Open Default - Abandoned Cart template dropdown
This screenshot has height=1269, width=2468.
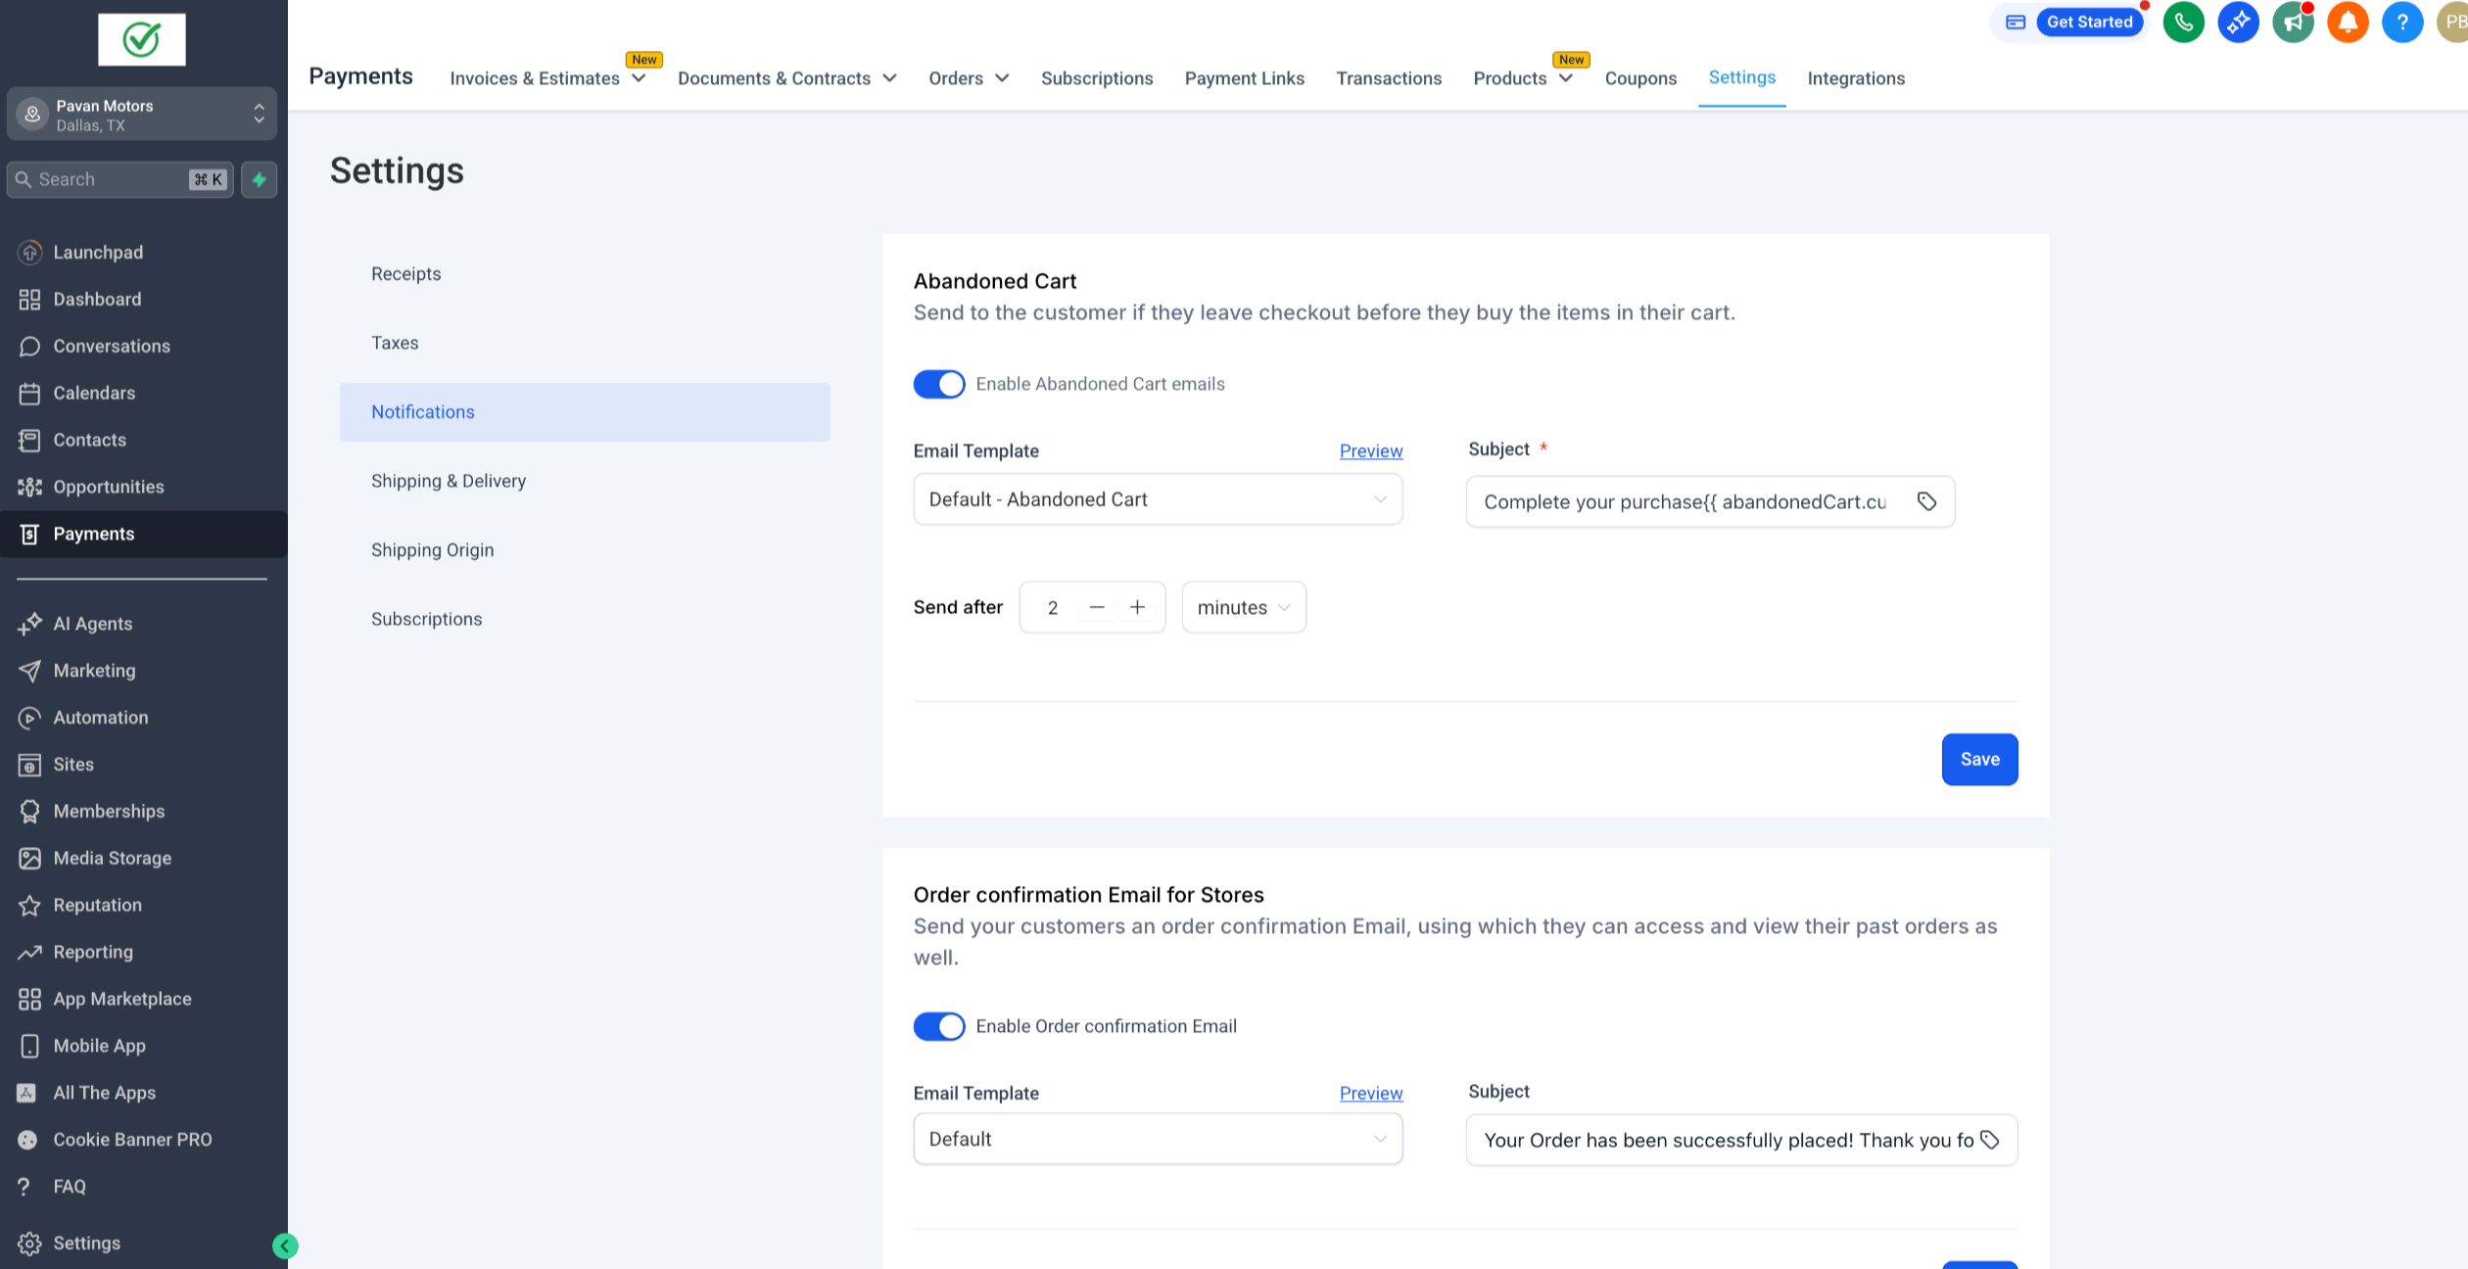[x=1157, y=499]
